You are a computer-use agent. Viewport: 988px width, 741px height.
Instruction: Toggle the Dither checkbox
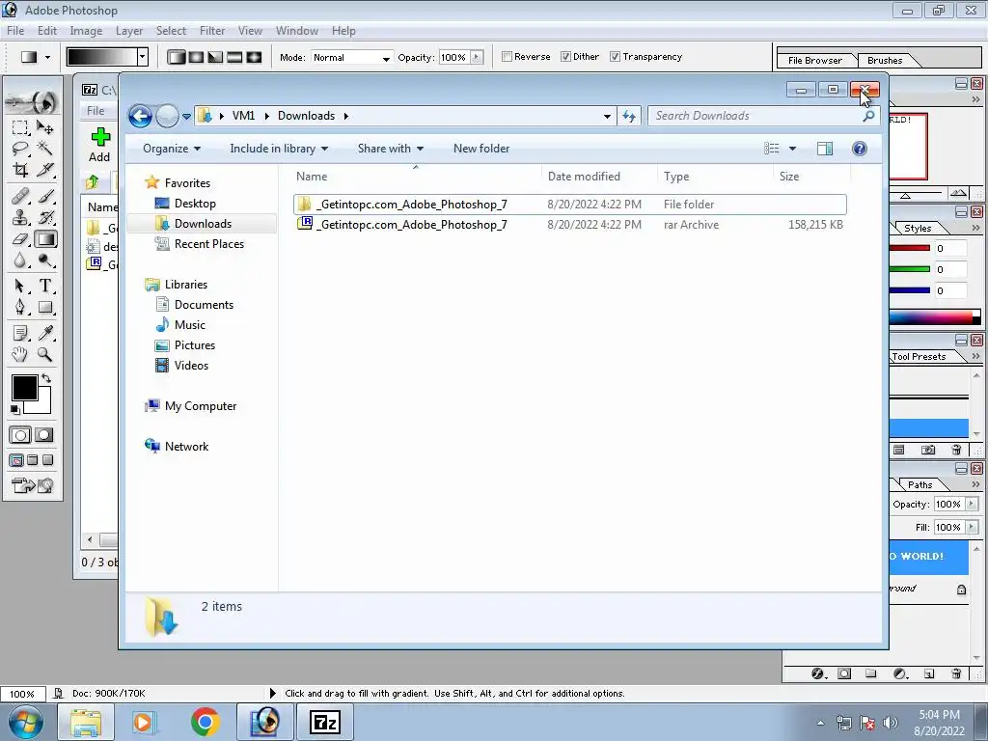click(565, 57)
